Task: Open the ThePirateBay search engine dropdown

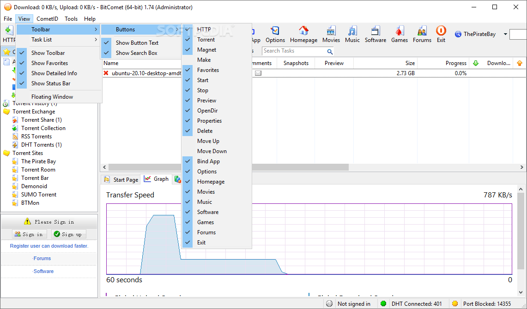Action: [505, 34]
